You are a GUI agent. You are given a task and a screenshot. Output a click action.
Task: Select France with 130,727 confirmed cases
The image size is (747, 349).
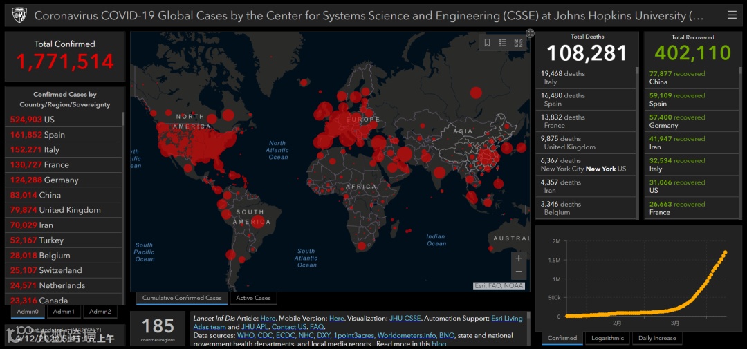[65, 164]
